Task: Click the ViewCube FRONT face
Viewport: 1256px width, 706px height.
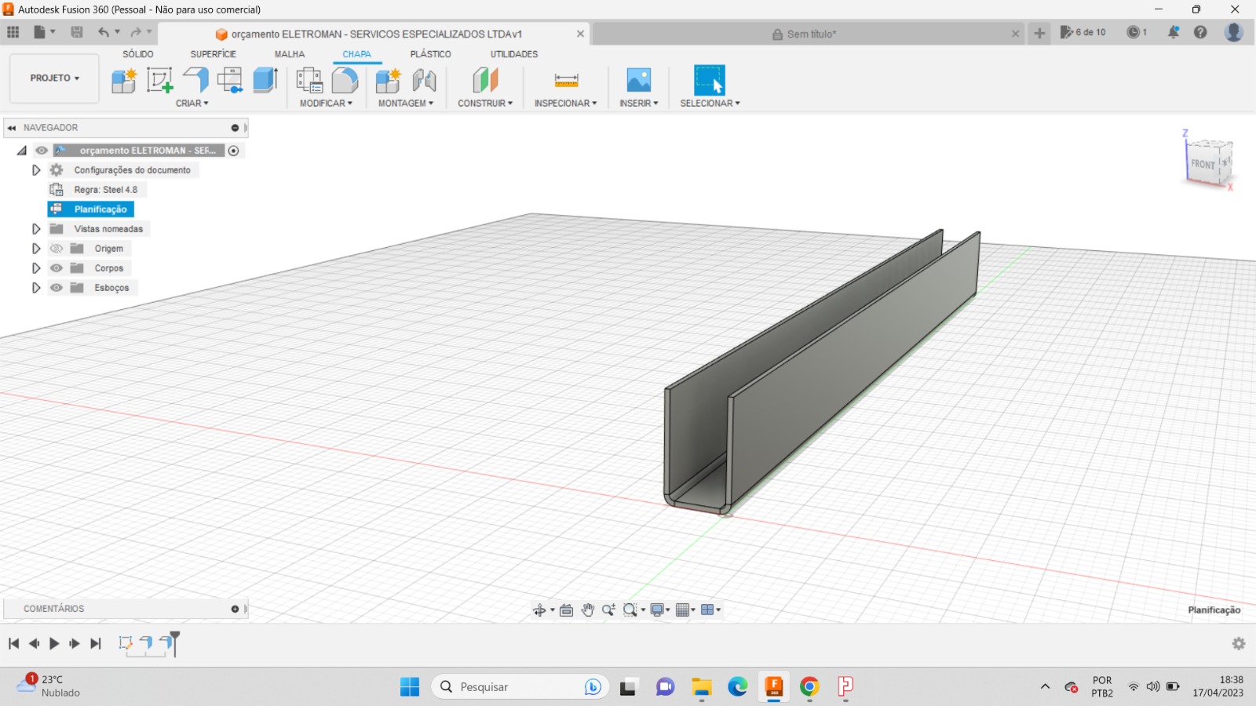Action: coord(1202,164)
